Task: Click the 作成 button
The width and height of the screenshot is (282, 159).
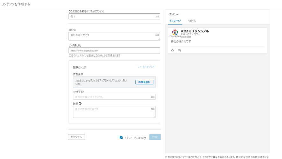Action: pyautogui.click(x=155, y=137)
